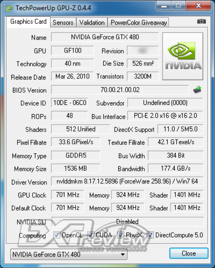Click the Default Clock field 701 MHz
Viewport: 215px width, 268px height.
click(x=68, y=208)
